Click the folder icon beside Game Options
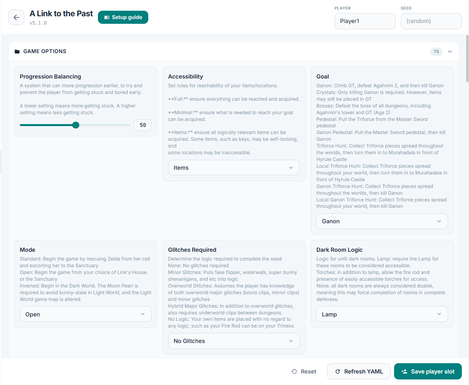Screen dimensions: 469x385 click(17, 52)
